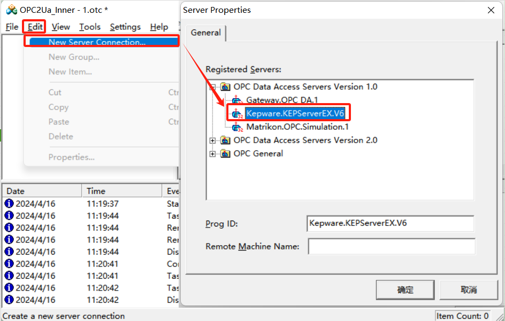Select Gateway.OPC DA.1 in the server tree
This screenshot has height=321, width=505.
click(x=282, y=100)
